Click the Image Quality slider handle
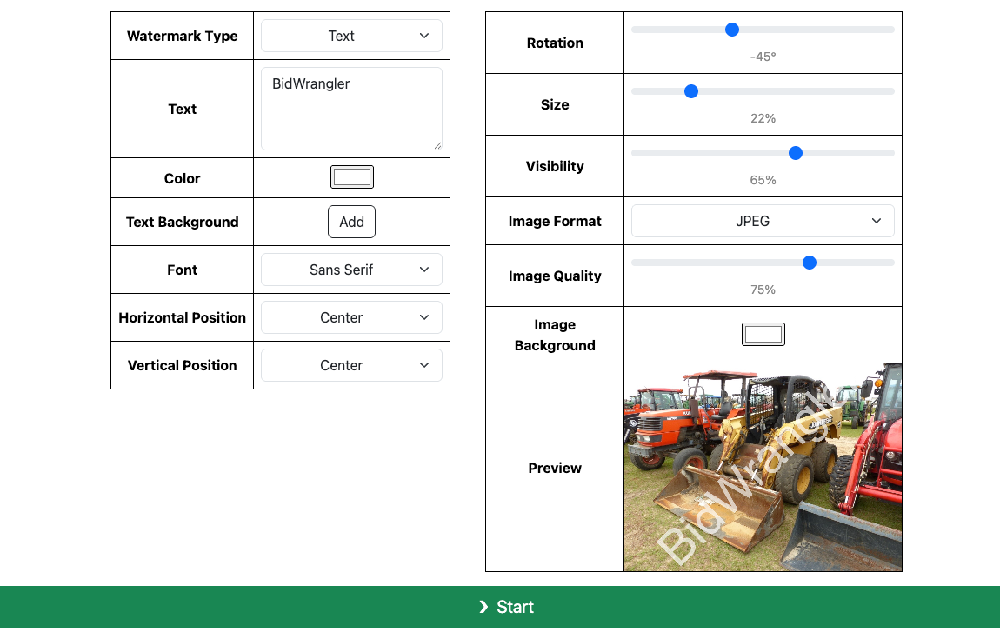This screenshot has width=1000, height=639. point(810,263)
